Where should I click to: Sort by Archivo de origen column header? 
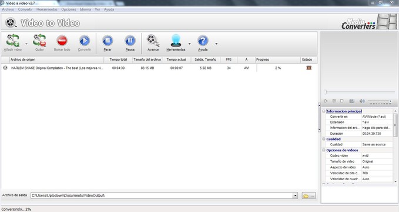[56, 59]
